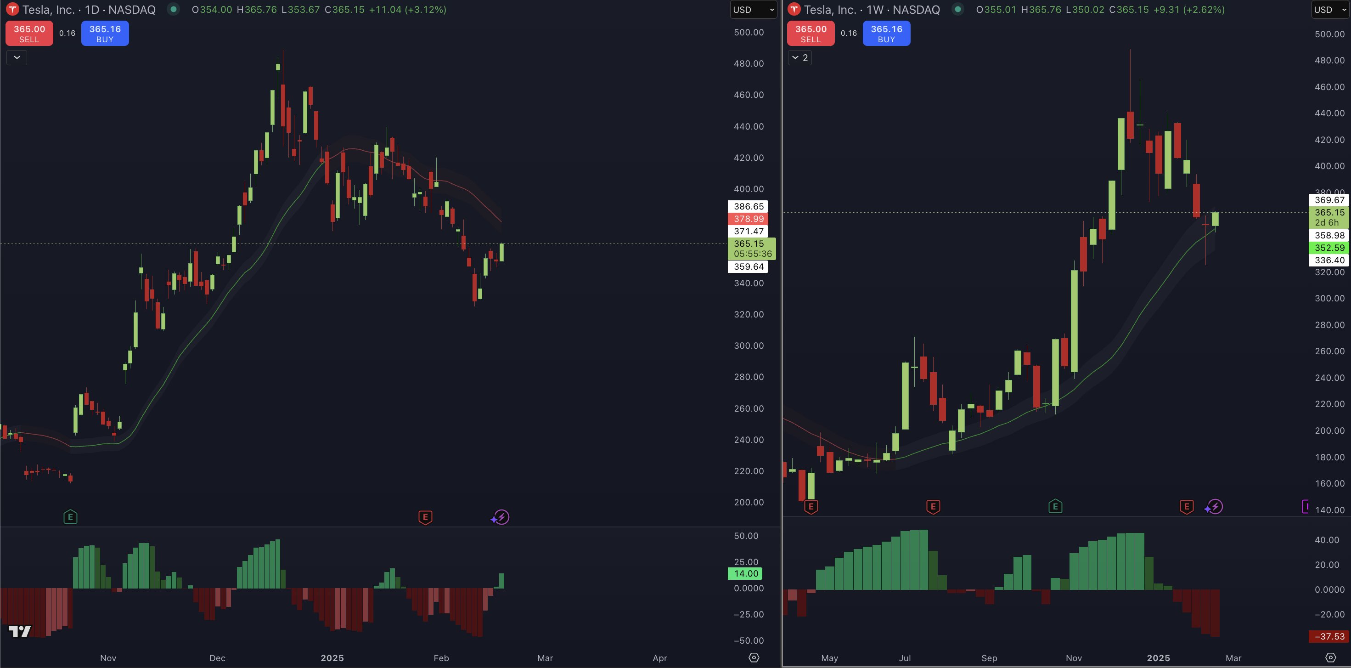This screenshot has width=1351, height=668.
Task: Click the Jul label on the weekly time axis
Action: tap(905, 658)
